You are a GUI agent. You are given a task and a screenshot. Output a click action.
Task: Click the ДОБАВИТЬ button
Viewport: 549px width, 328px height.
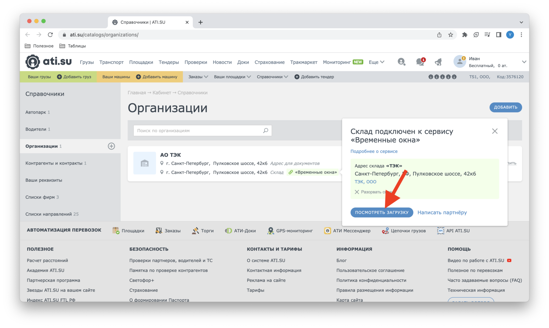click(506, 107)
